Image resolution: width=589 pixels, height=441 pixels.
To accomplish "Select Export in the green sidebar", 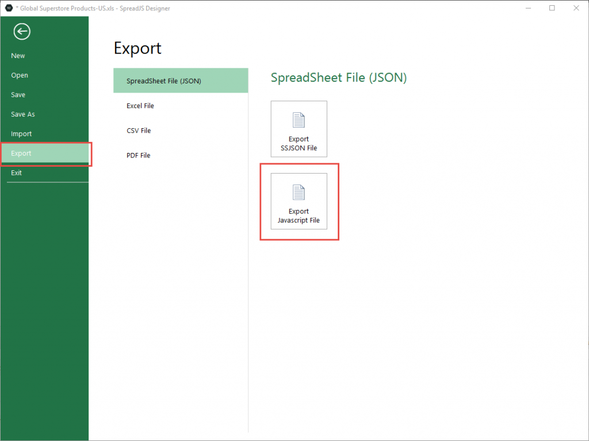I will coord(44,154).
